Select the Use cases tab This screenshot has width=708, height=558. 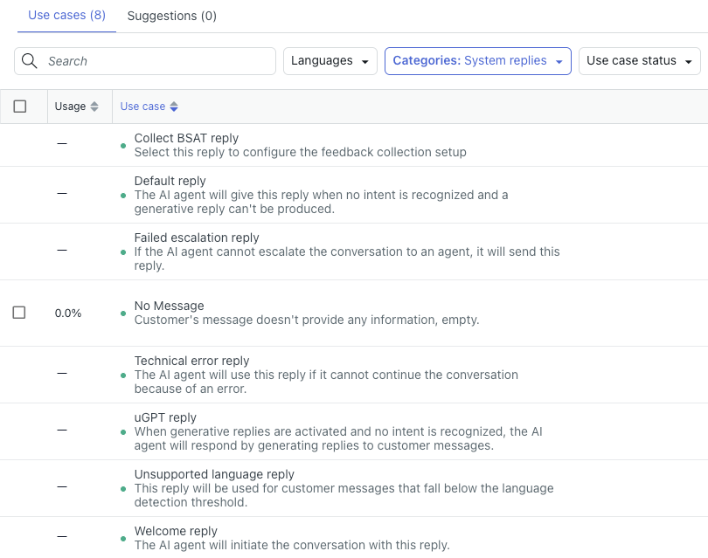66,16
